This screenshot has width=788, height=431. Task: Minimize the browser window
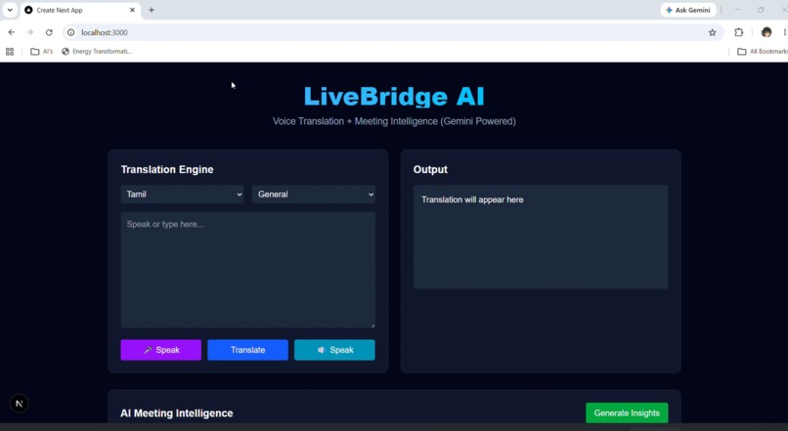coord(738,10)
